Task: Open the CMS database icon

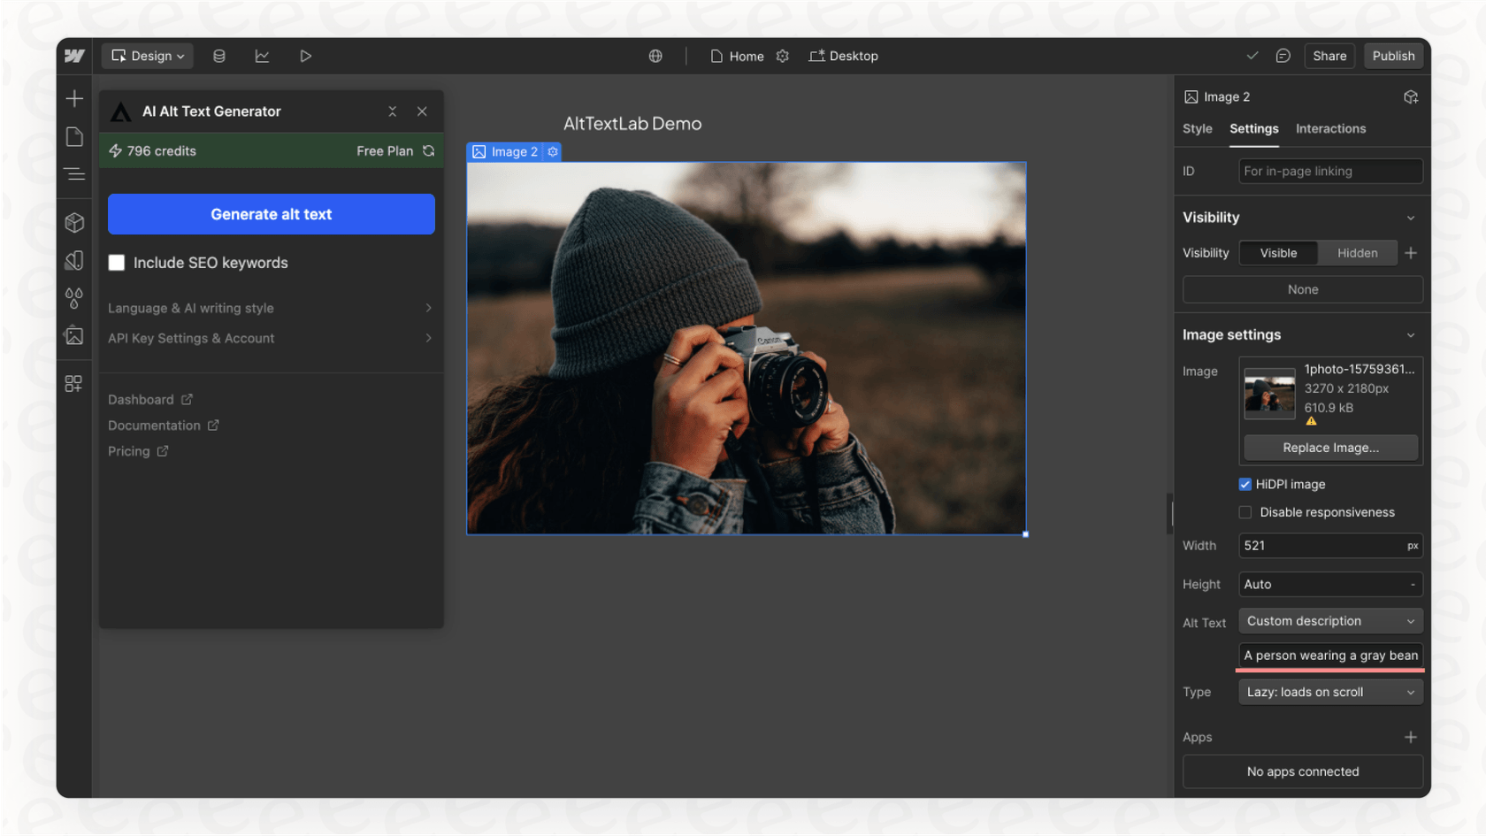Action: [218, 56]
